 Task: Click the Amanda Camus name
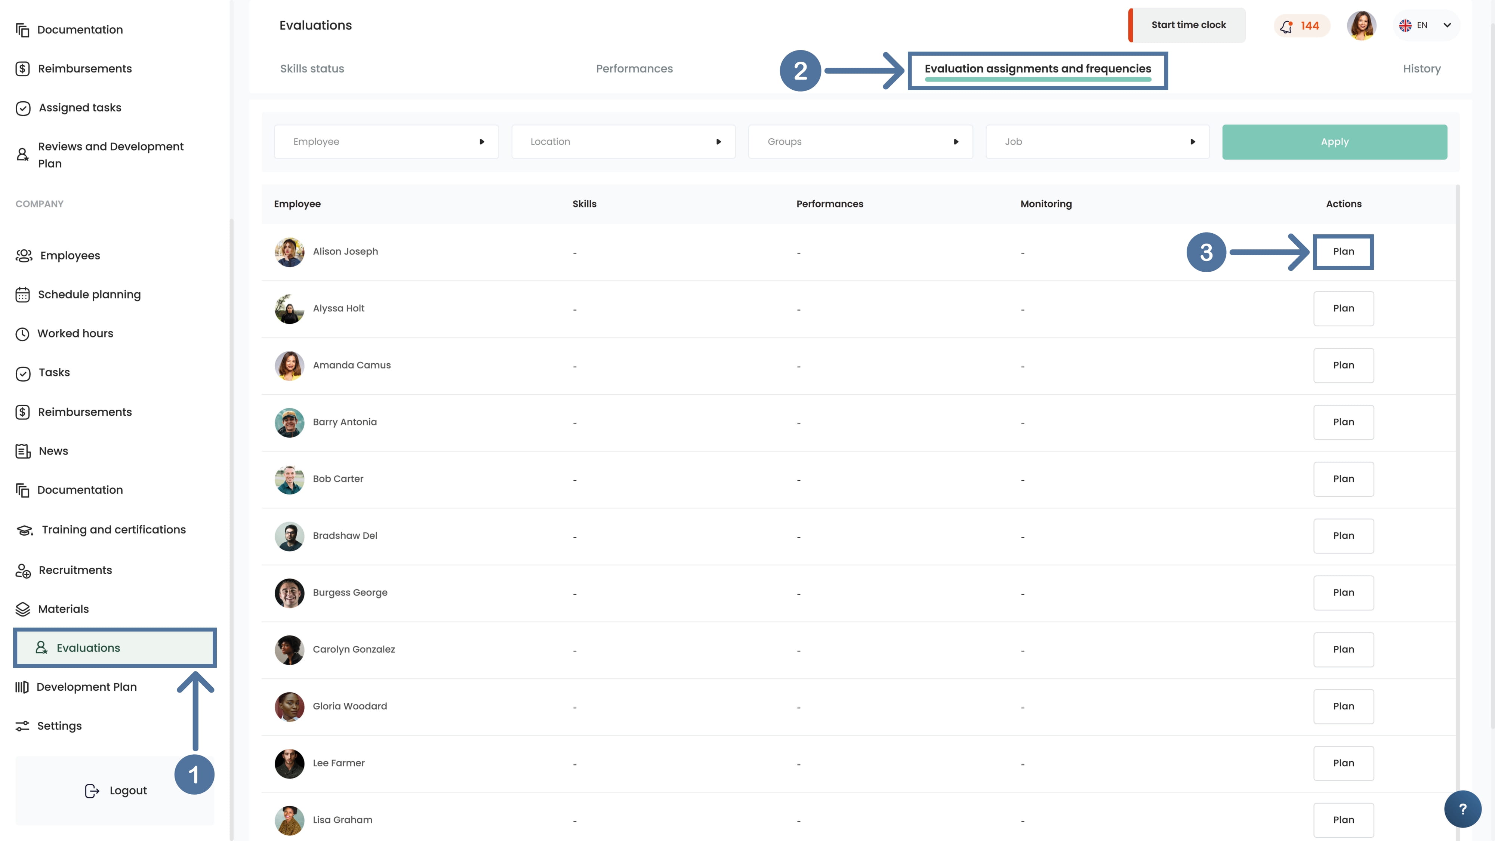click(x=352, y=366)
